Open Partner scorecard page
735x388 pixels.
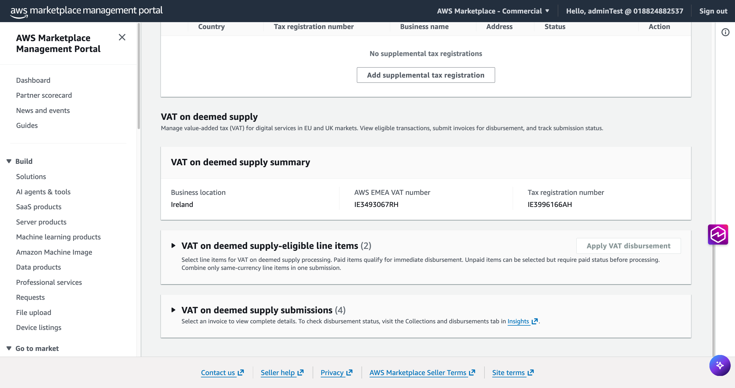[x=44, y=95]
